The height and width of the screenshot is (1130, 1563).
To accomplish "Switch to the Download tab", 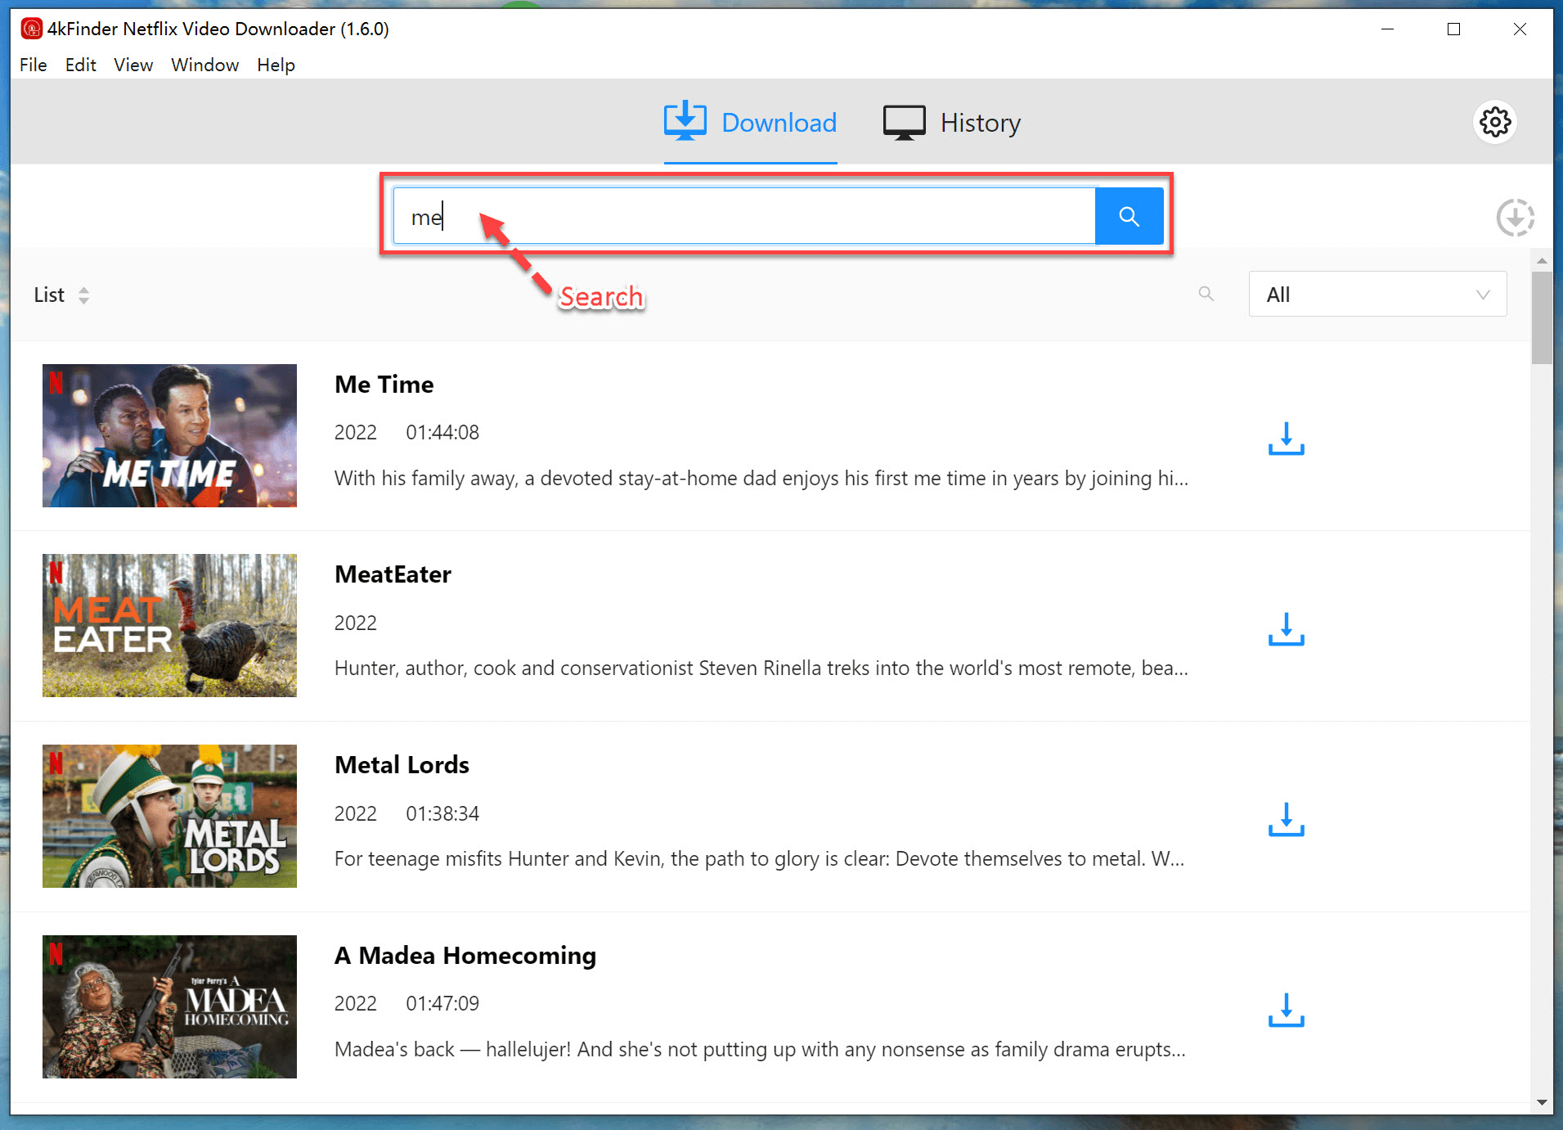I will pos(750,123).
